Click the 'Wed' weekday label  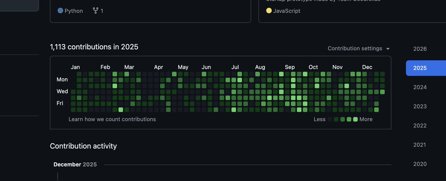coord(62,91)
